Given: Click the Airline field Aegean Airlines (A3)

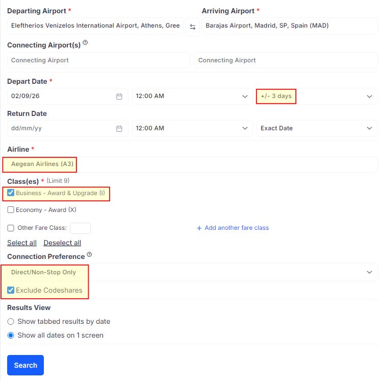Looking at the screenshot, I should point(192,164).
